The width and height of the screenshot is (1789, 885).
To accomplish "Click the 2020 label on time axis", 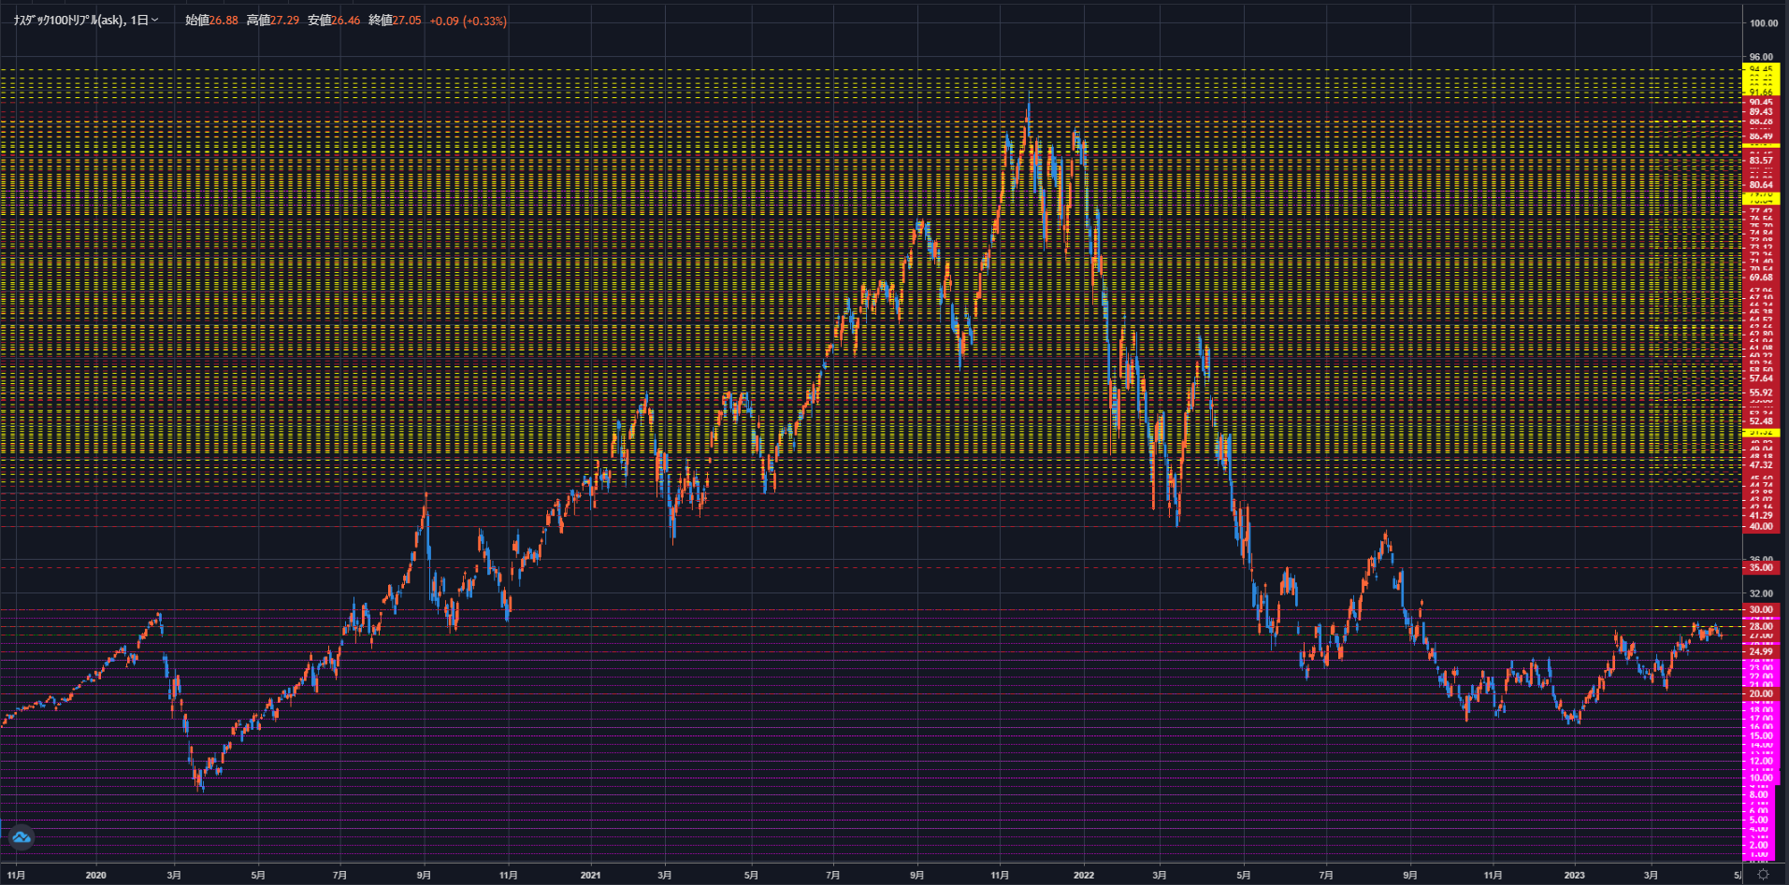I will [x=95, y=876].
